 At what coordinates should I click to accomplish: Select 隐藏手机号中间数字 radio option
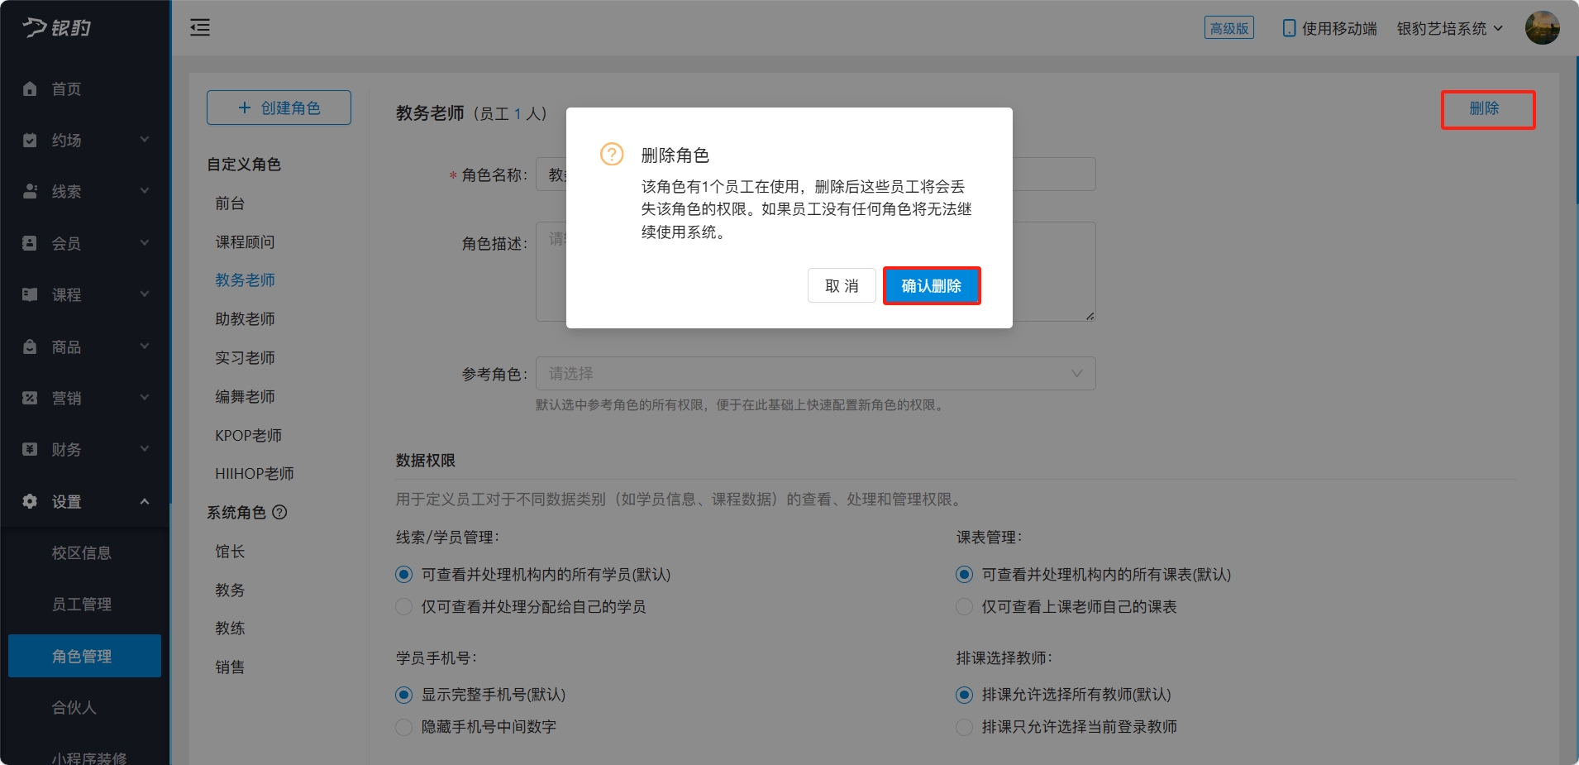coord(404,727)
